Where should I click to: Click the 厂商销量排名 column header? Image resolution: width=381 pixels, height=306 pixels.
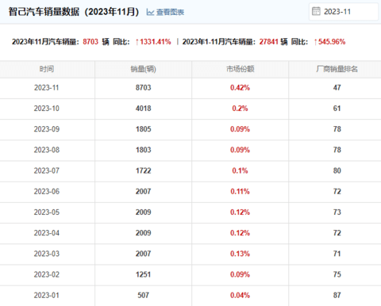point(337,69)
